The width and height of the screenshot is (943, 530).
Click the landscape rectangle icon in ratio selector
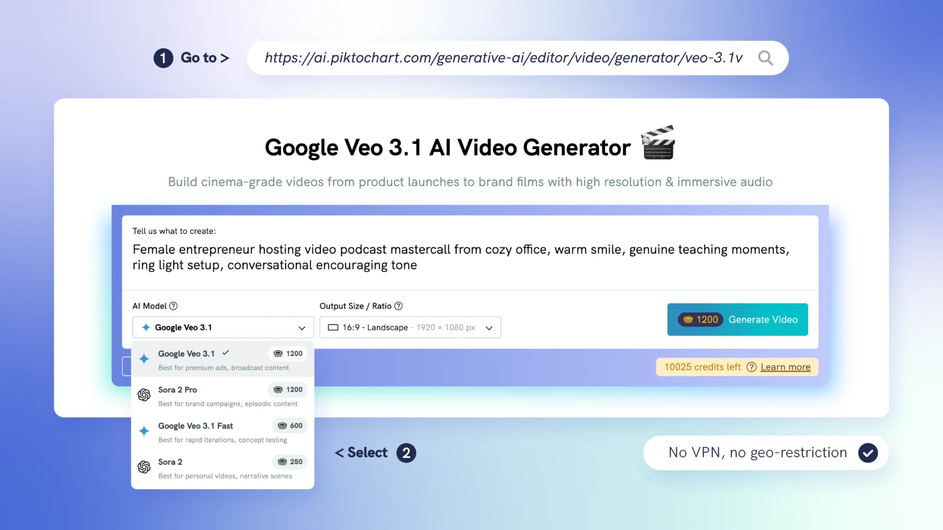[333, 327]
